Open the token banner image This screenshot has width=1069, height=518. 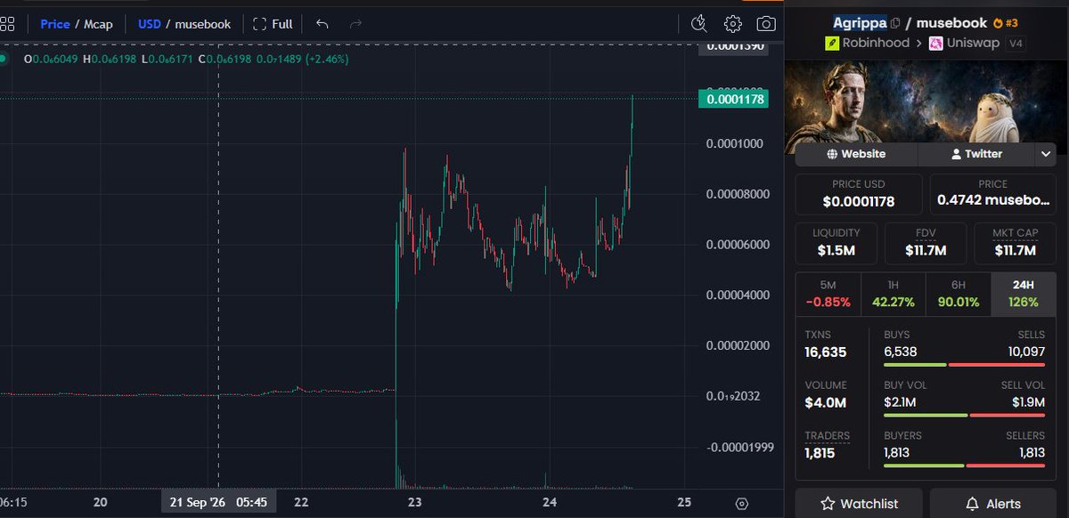pos(926,102)
